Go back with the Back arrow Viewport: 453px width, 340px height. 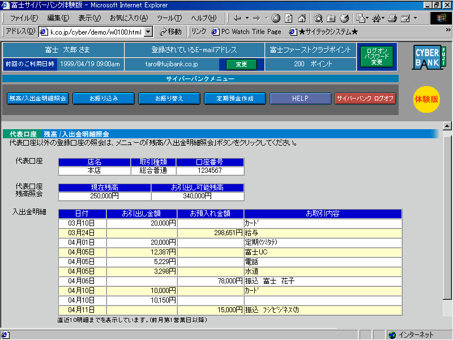[x=237, y=19]
